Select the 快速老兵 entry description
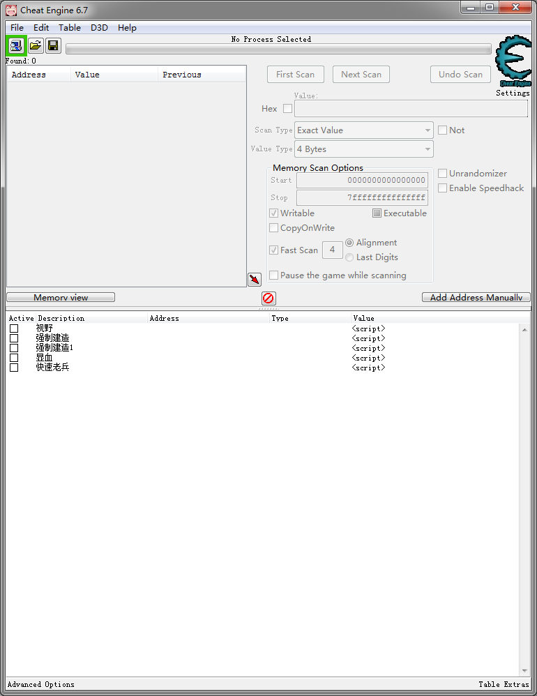 [52, 368]
